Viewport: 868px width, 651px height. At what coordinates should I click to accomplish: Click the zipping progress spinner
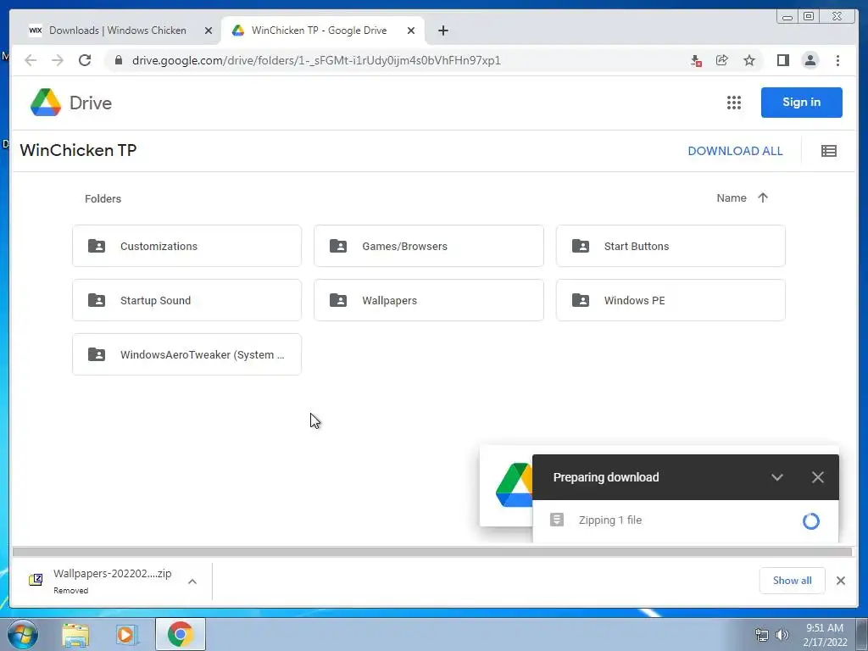point(811,521)
